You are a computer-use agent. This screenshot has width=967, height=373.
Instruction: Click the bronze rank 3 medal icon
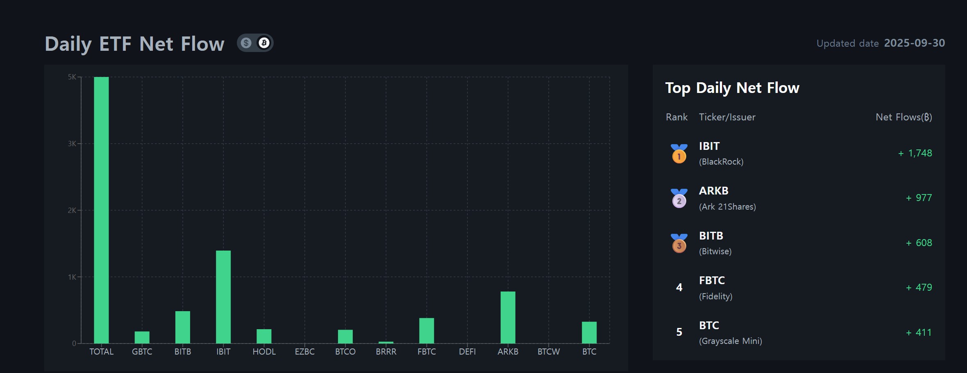(x=679, y=244)
